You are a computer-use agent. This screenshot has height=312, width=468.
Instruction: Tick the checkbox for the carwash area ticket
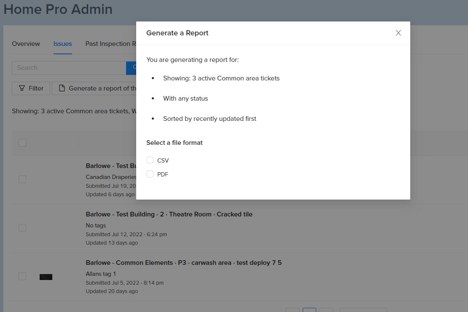pyautogui.click(x=22, y=276)
